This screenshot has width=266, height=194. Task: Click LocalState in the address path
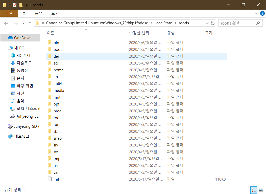pos(163,23)
